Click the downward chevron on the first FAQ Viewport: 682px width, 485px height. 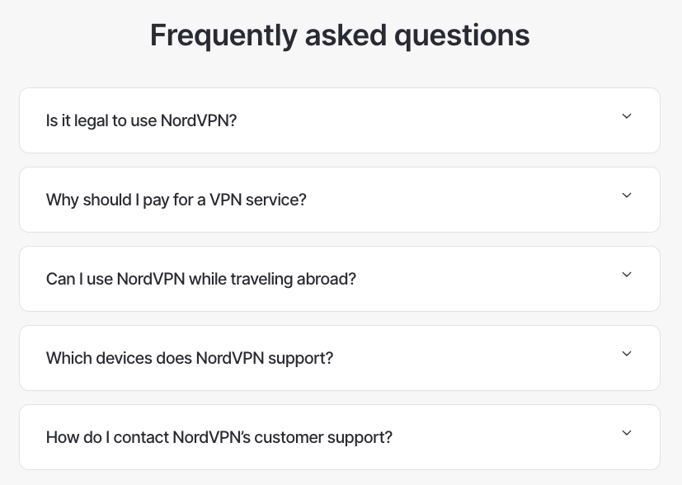(x=627, y=115)
